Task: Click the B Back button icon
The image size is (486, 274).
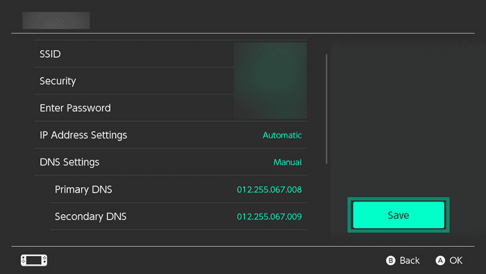Action: (390, 260)
